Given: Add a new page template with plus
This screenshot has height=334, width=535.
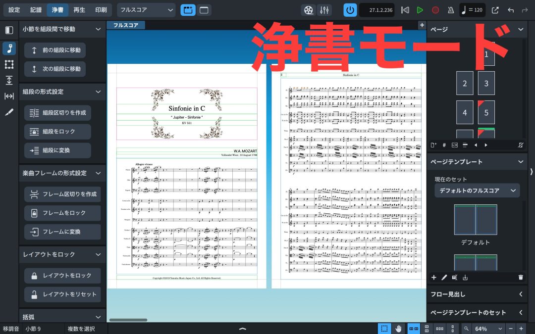Looking at the screenshot, I should point(433,278).
